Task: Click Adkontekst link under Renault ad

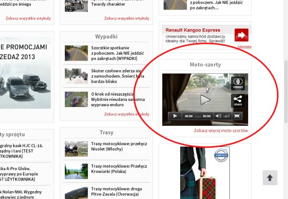Action: coord(244,46)
